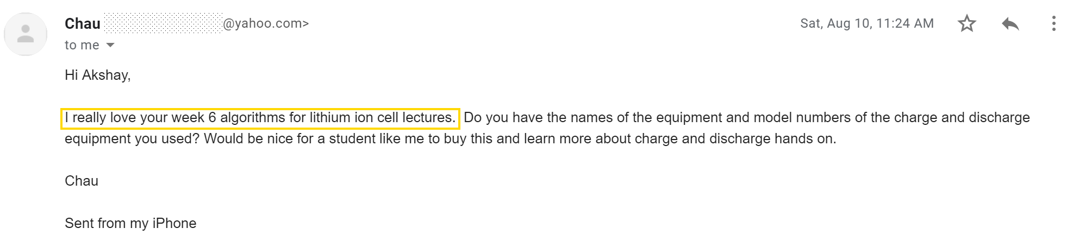Click the 'to me' recipient text
Screen dimensions: 1073x247
click(x=82, y=45)
